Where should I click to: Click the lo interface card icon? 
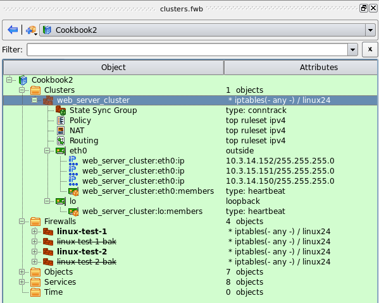(61, 201)
